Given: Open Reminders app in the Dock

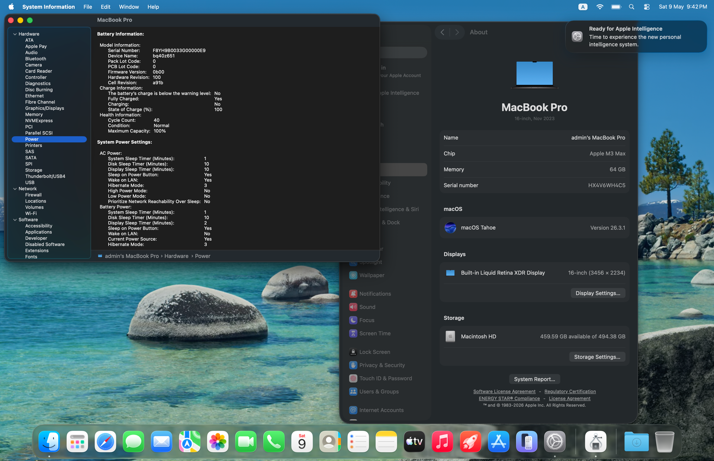Looking at the screenshot, I should (358, 442).
